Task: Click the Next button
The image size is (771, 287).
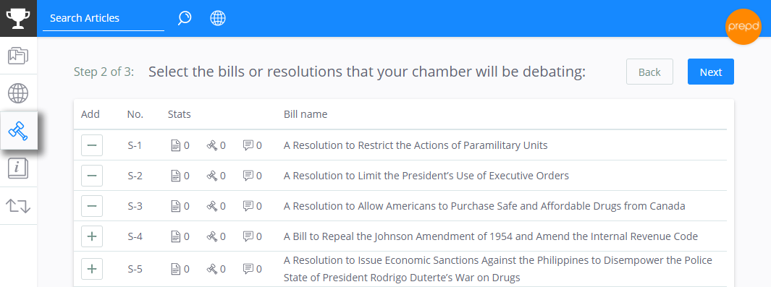Action: pyautogui.click(x=710, y=72)
